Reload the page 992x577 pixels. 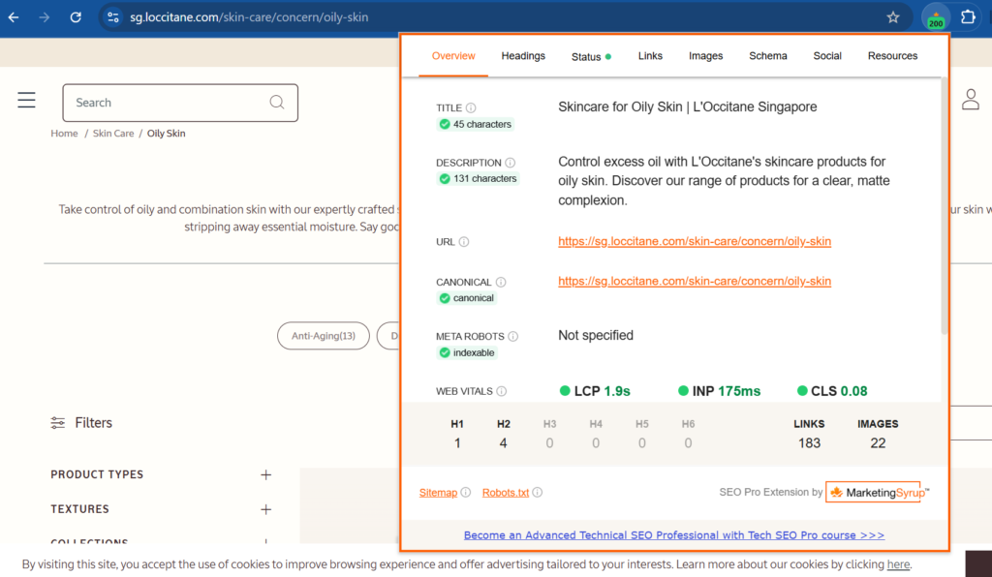(x=76, y=17)
